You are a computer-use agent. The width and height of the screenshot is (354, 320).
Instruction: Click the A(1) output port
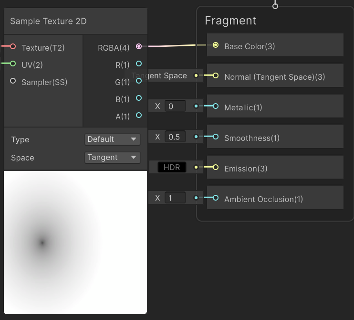(x=139, y=115)
